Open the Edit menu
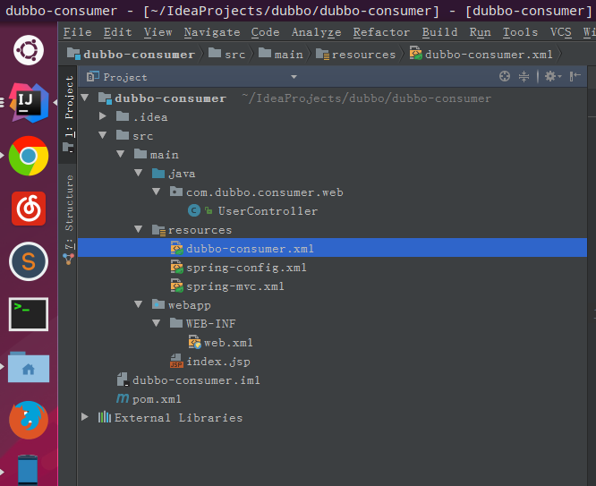The width and height of the screenshot is (596, 486). (x=117, y=32)
